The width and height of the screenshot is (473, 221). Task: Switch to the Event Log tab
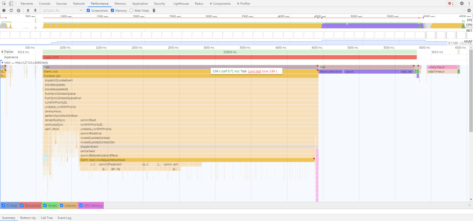64,218
